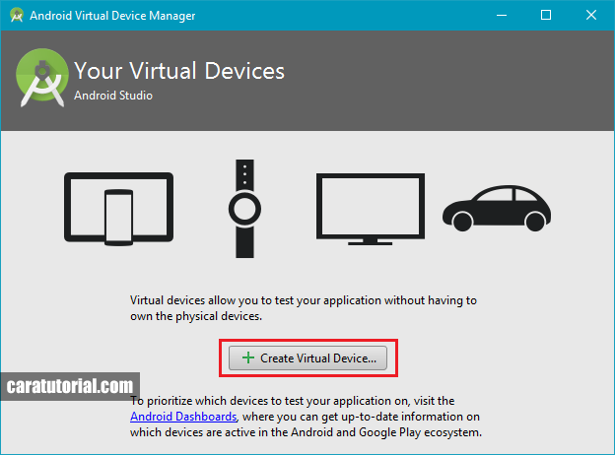Click the Create Virtual Device button
The height and width of the screenshot is (455, 615).
(x=307, y=357)
